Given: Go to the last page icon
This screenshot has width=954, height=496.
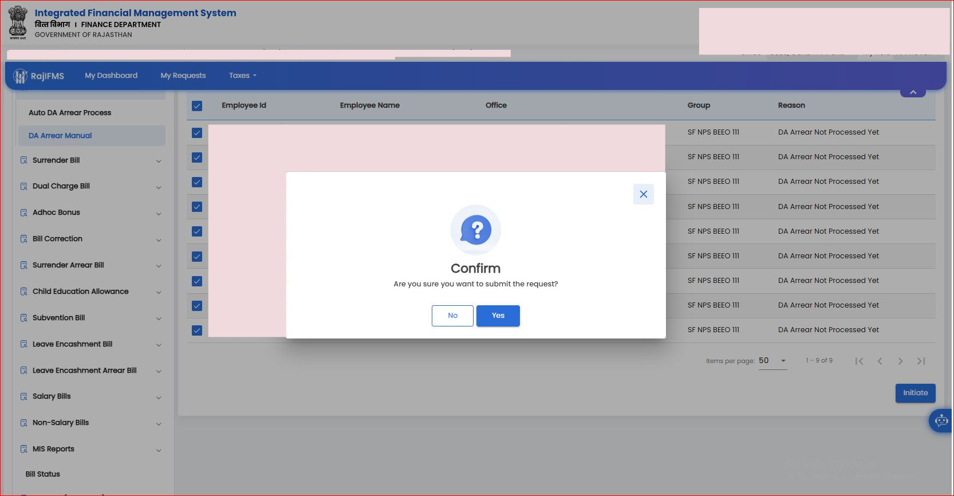Looking at the screenshot, I should point(921,361).
